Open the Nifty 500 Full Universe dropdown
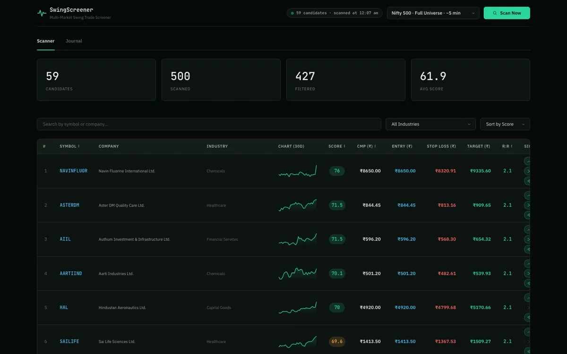Screen dimensions: 567x354 pos(433,13)
